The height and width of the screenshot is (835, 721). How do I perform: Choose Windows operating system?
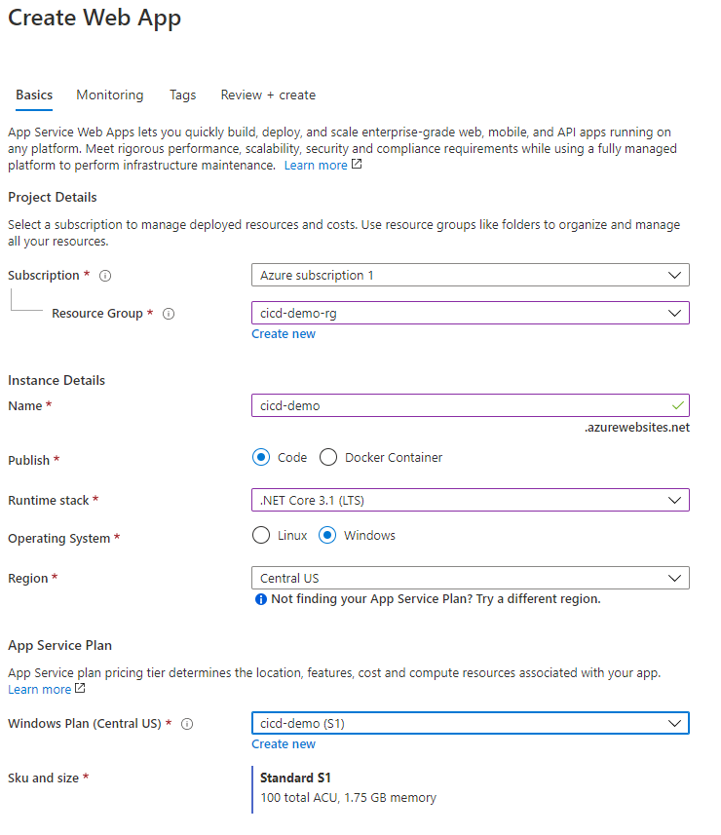point(327,535)
